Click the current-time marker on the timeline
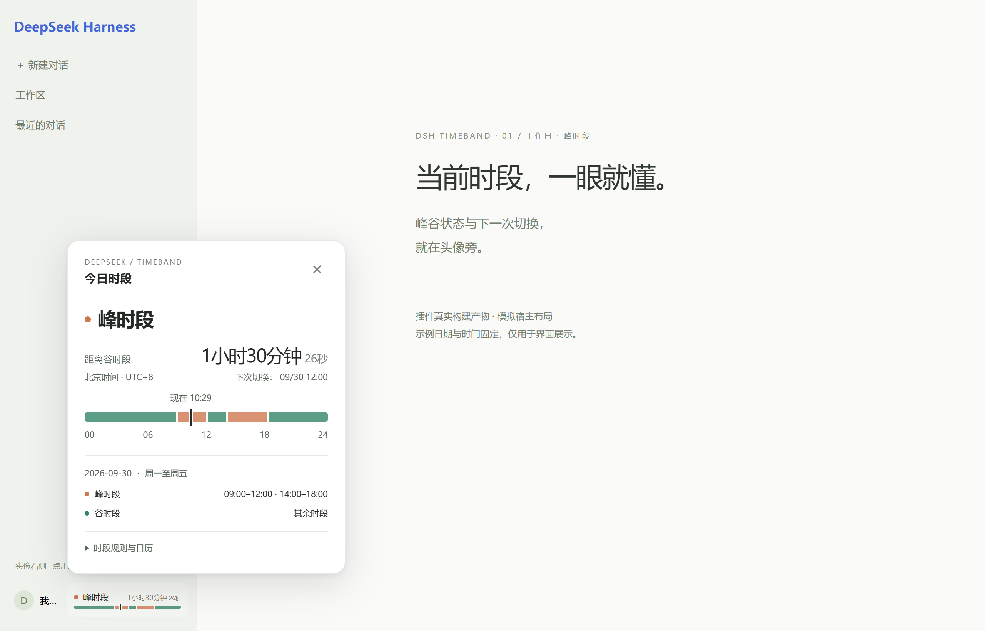 coord(190,417)
